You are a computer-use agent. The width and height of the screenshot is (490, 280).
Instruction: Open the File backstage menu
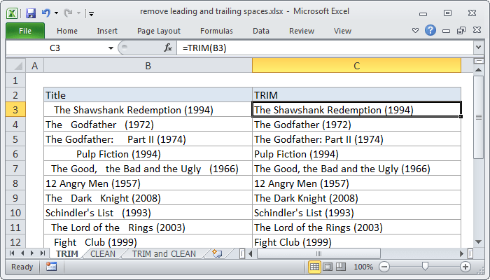coord(25,31)
